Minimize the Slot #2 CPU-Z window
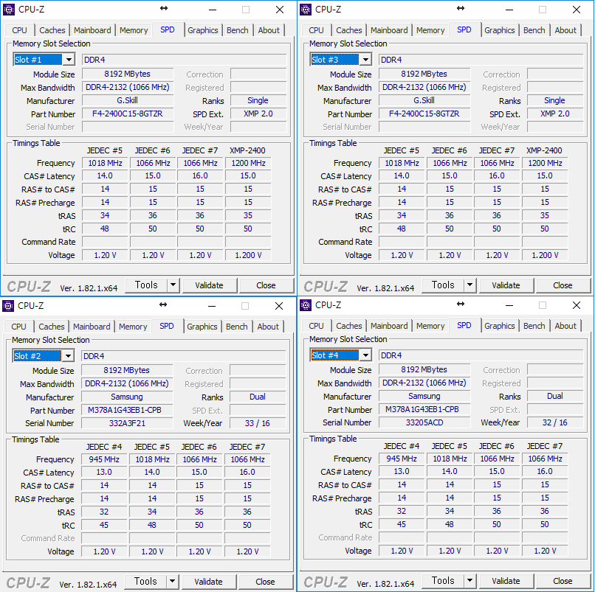 pyautogui.click(x=212, y=306)
